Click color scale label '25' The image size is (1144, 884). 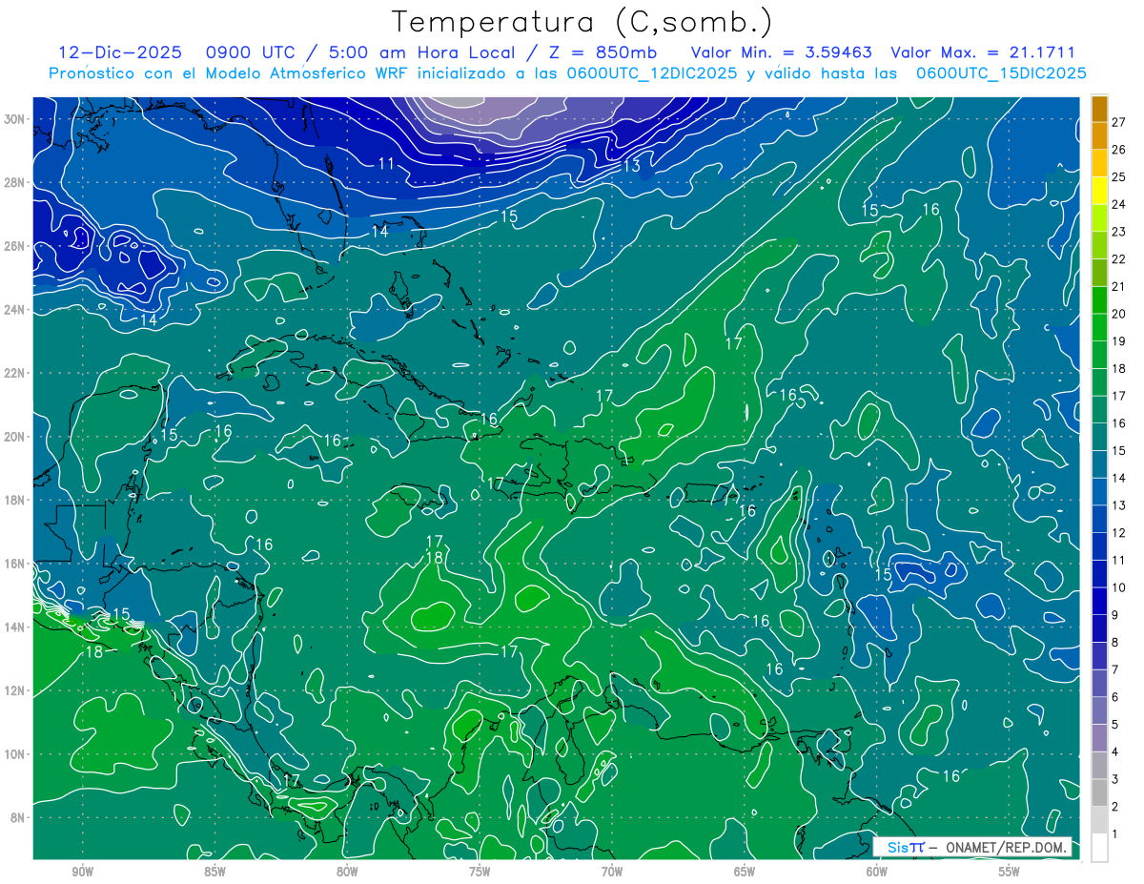[x=1118, y=176]
